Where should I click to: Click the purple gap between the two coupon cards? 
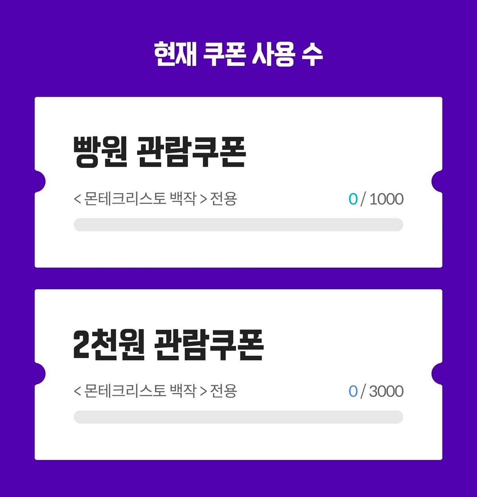pyautogui.click(x=238, y=278)
